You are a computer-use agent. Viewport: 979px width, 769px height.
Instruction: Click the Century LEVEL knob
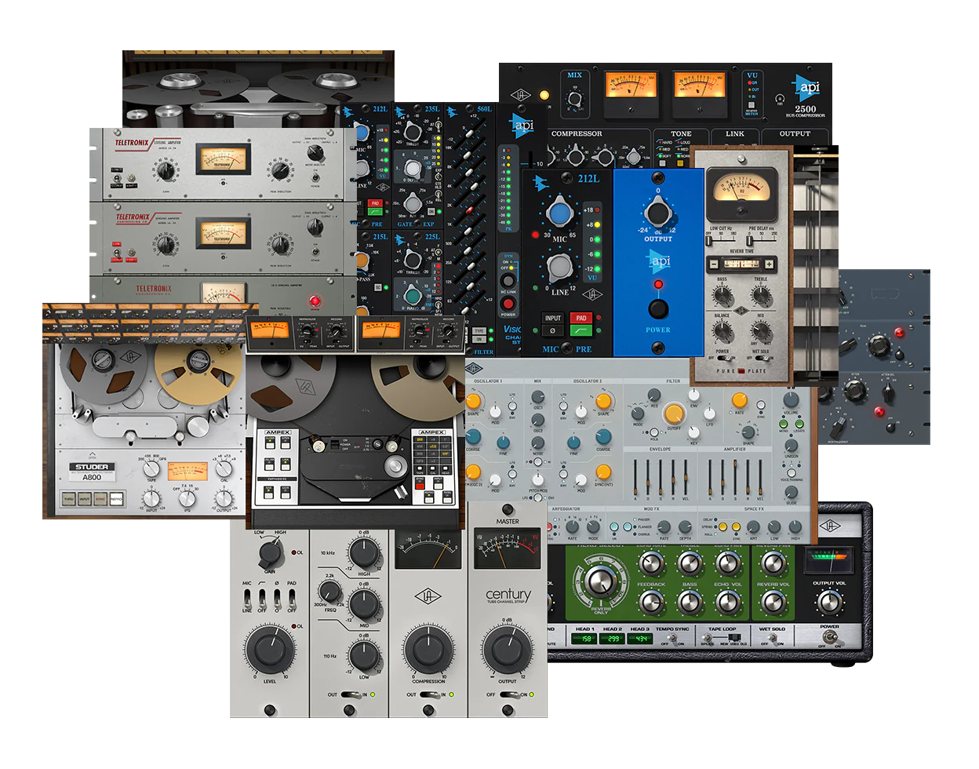tap(270, 650)
